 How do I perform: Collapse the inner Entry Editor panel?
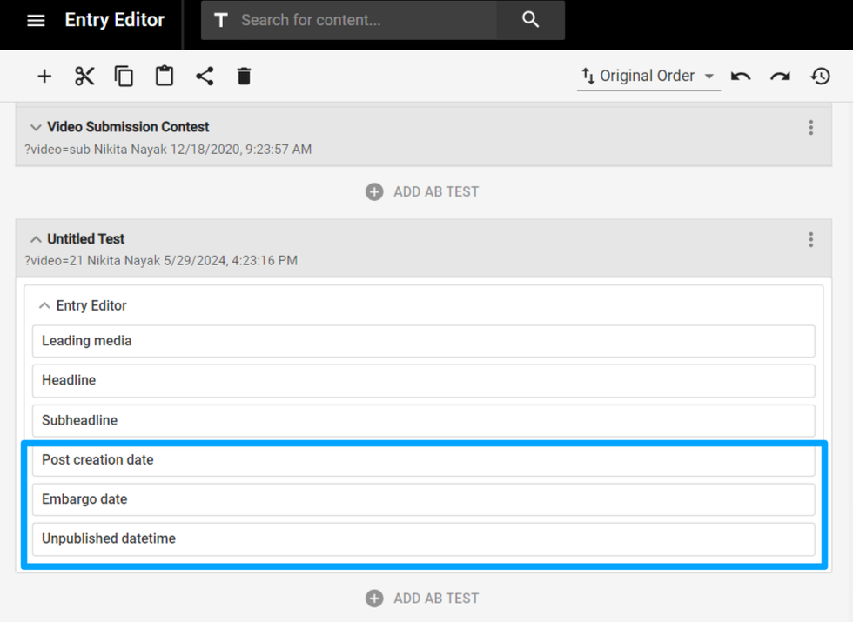point(44,306)
